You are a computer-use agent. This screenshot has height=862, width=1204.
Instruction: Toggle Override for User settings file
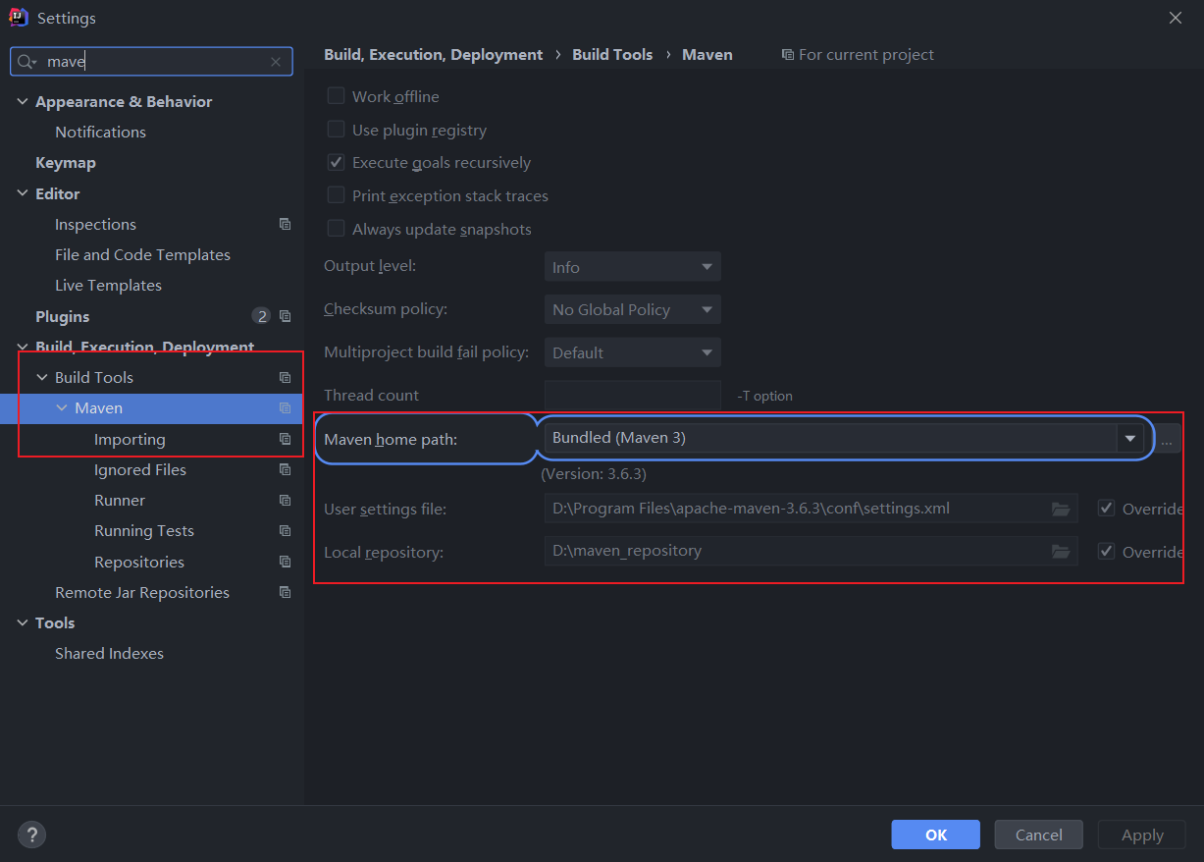[1106, 509]
